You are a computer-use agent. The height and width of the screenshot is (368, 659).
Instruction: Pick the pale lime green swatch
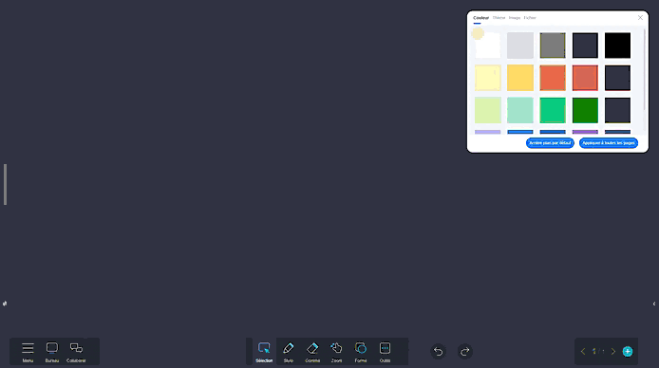(488, 110)
